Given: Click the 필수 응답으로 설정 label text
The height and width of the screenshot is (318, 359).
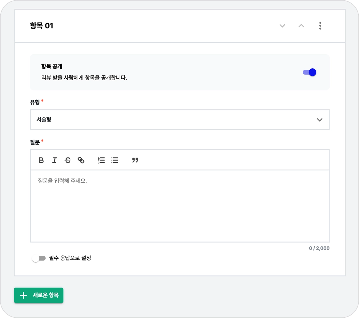Looking at the screenshot, I should 70,258.
